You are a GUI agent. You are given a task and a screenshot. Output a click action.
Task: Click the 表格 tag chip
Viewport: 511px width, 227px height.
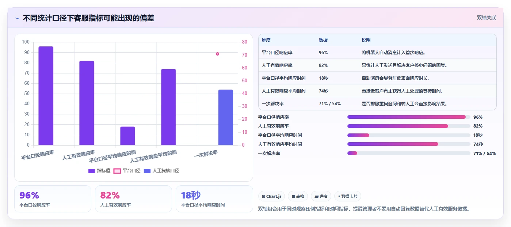pyautogui.click(x=298, y=196)
